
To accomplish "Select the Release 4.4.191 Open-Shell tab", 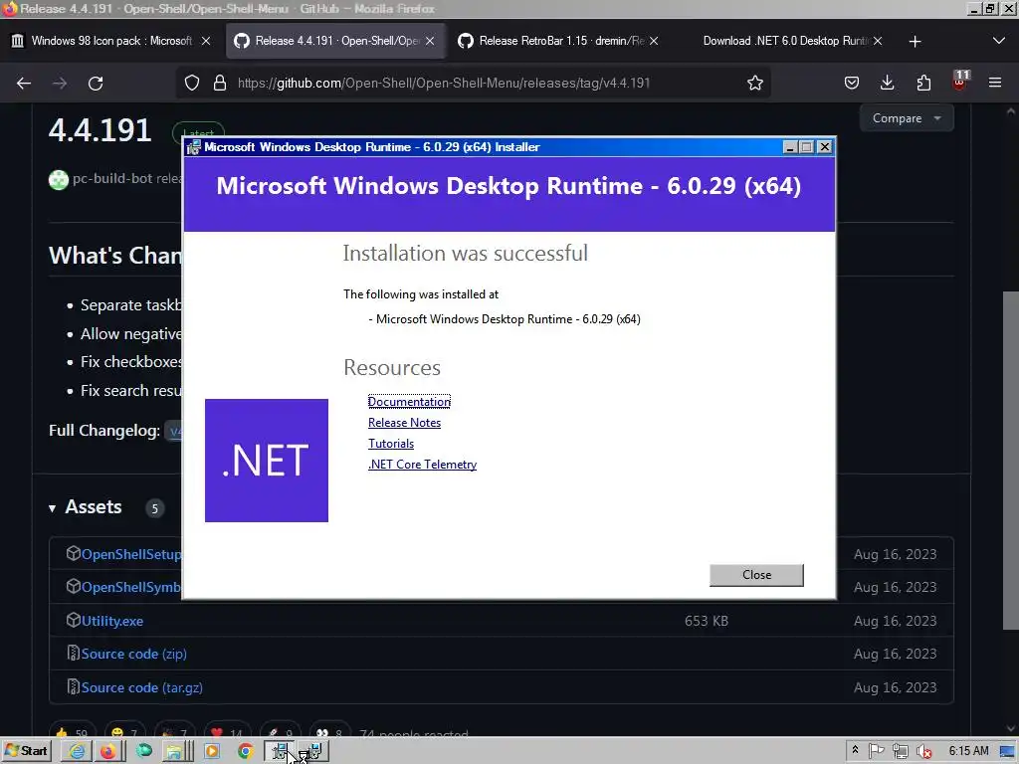I will pyautogui.click(x=335, y=41).
